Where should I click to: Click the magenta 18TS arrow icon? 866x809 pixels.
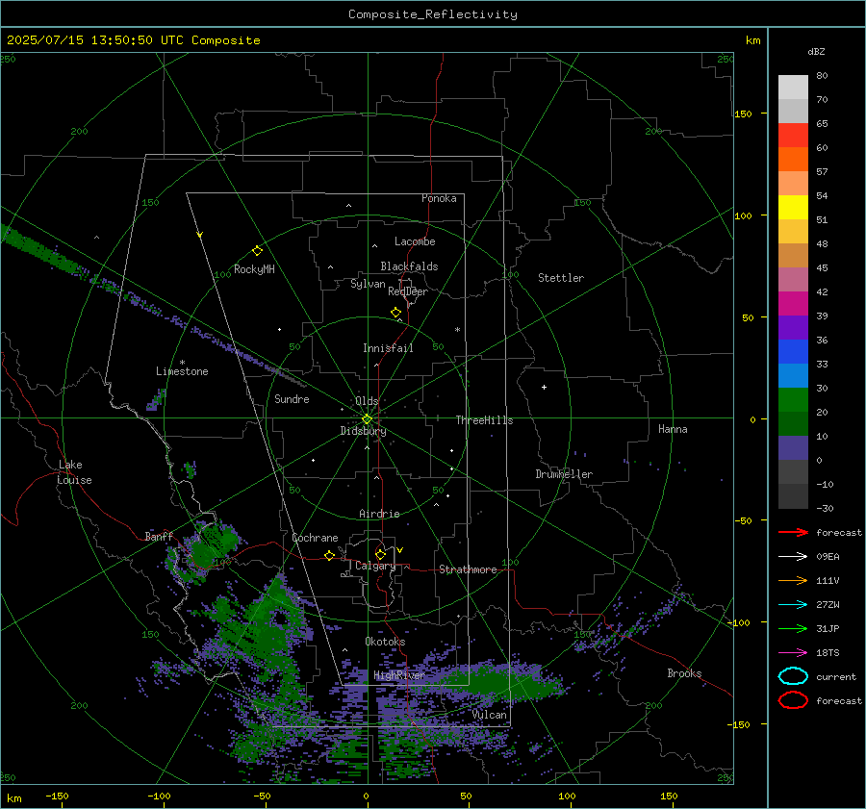[x=793, y=653]
